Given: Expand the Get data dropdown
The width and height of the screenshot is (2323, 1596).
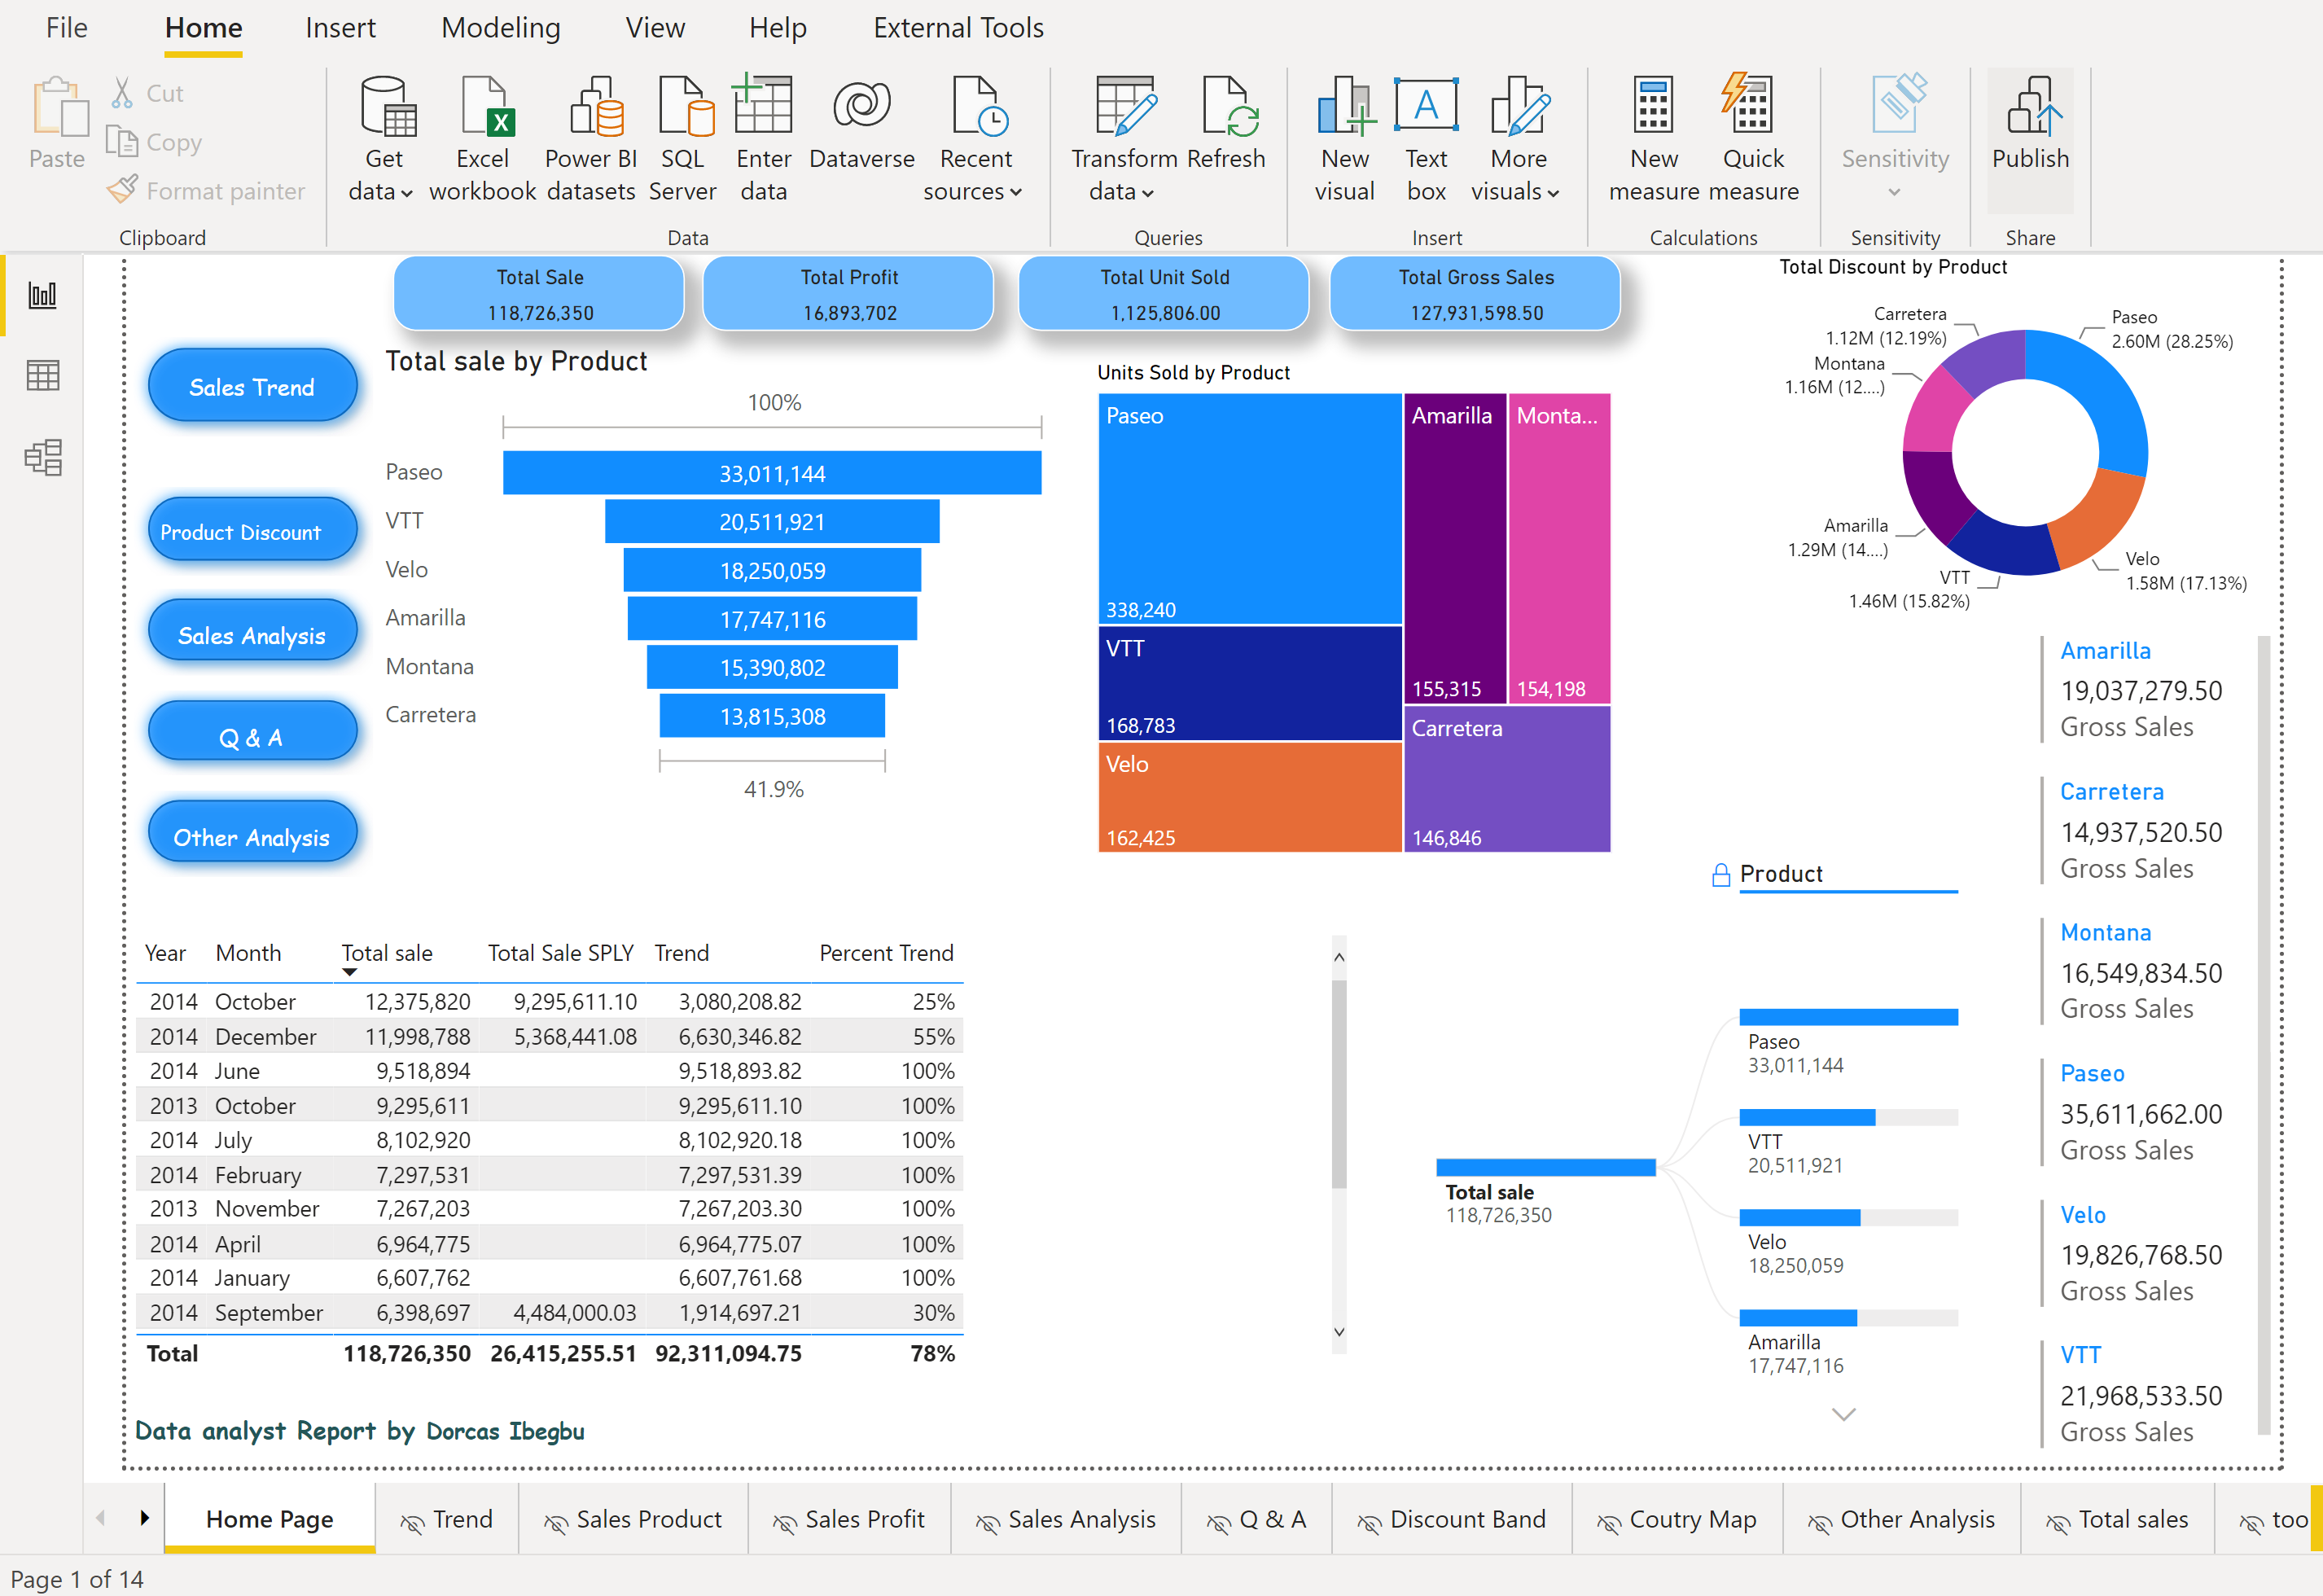Looking at the screenshot, I should [x=406, y=193].
